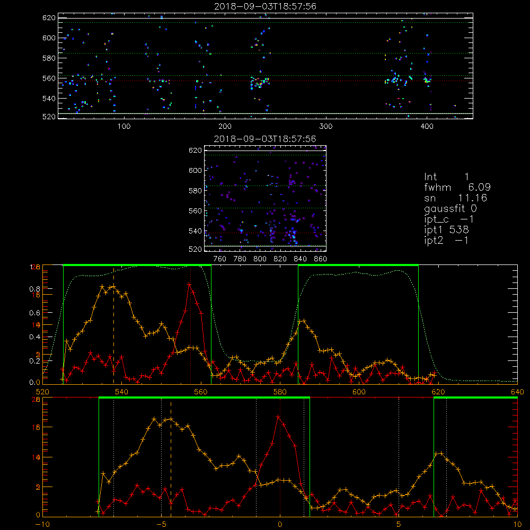Select the 'ipt_c -1' readout line
530x530 pixels.
tap(449, 219)
